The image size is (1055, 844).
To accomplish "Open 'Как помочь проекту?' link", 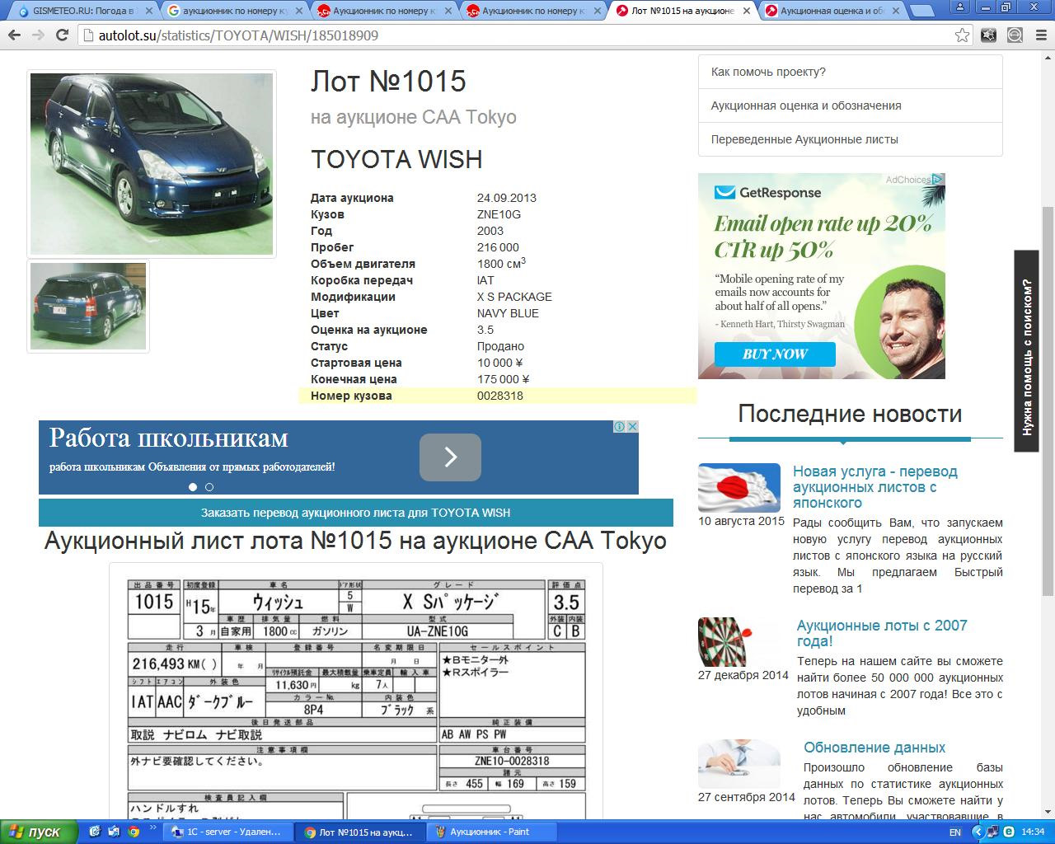I will (x=768, y=72).
